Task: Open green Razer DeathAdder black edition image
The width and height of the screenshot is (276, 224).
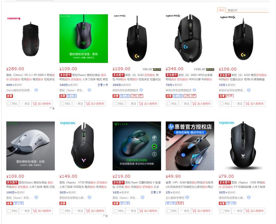Action: pyautogui.click(x=84, y=39)
